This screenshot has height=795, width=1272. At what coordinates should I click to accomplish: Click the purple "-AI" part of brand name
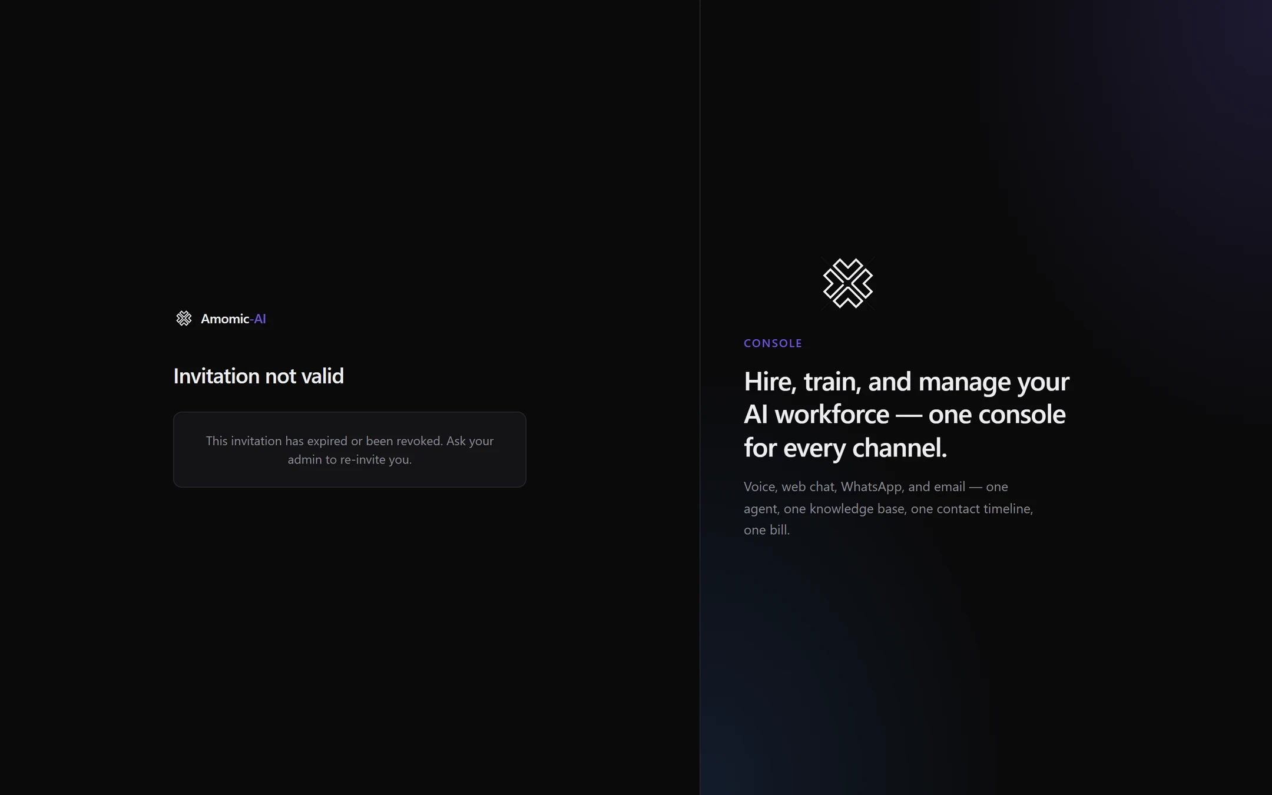[x=258, y=319]
